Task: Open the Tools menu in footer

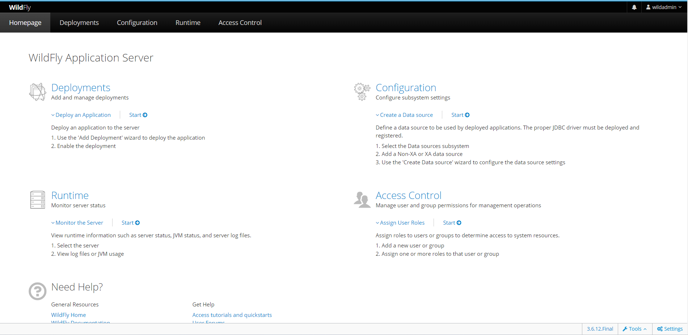Action: point(635,329)
